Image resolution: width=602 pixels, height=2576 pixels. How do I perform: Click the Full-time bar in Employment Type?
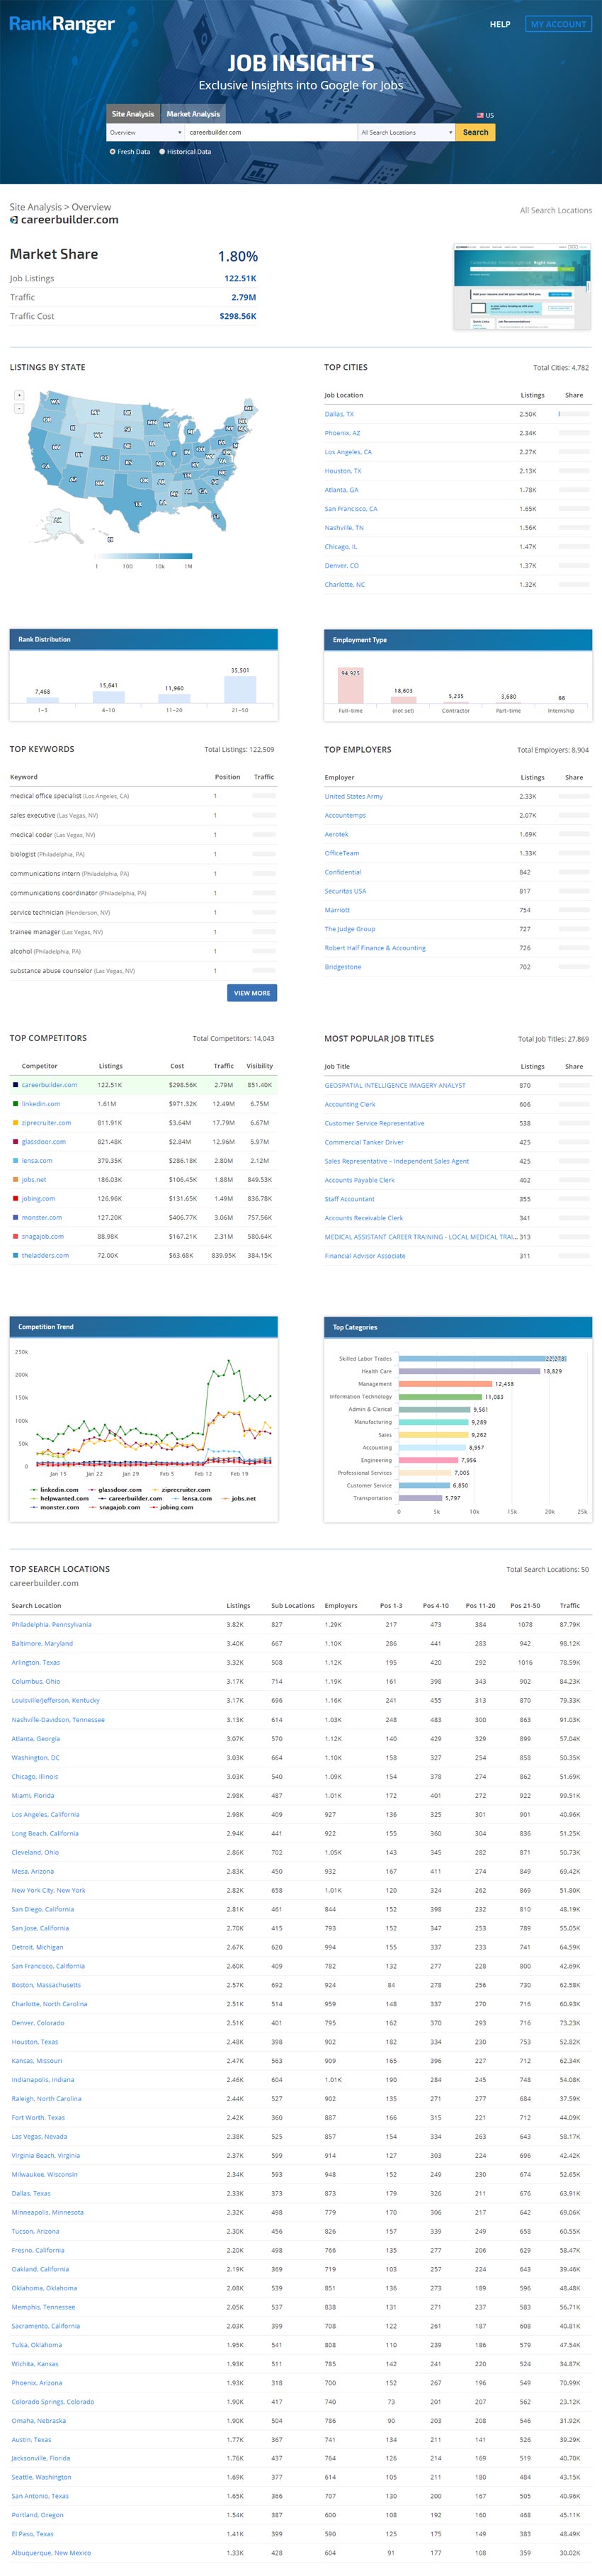(x=350, y=685)
